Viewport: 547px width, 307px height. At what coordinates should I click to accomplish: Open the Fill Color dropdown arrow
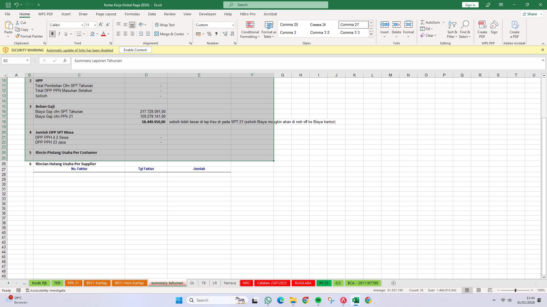[97, 34]
